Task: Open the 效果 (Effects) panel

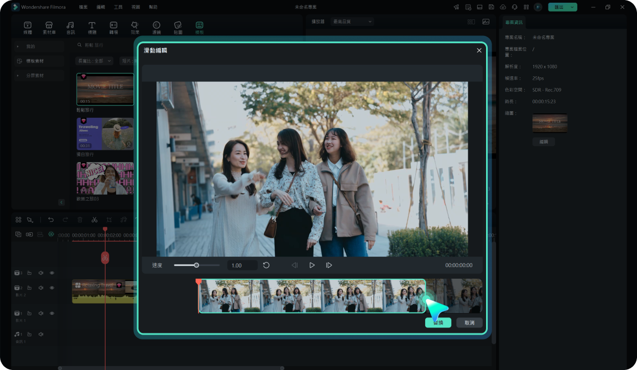Action: tap(135, 27)
